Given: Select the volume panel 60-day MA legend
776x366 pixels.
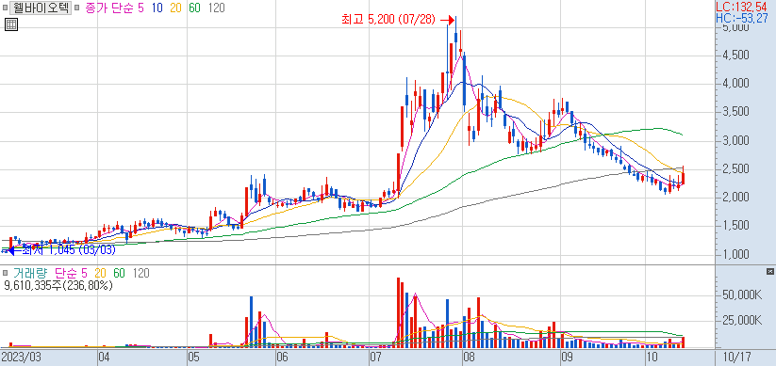Looking at the screenshot, I should click(119, 273).
